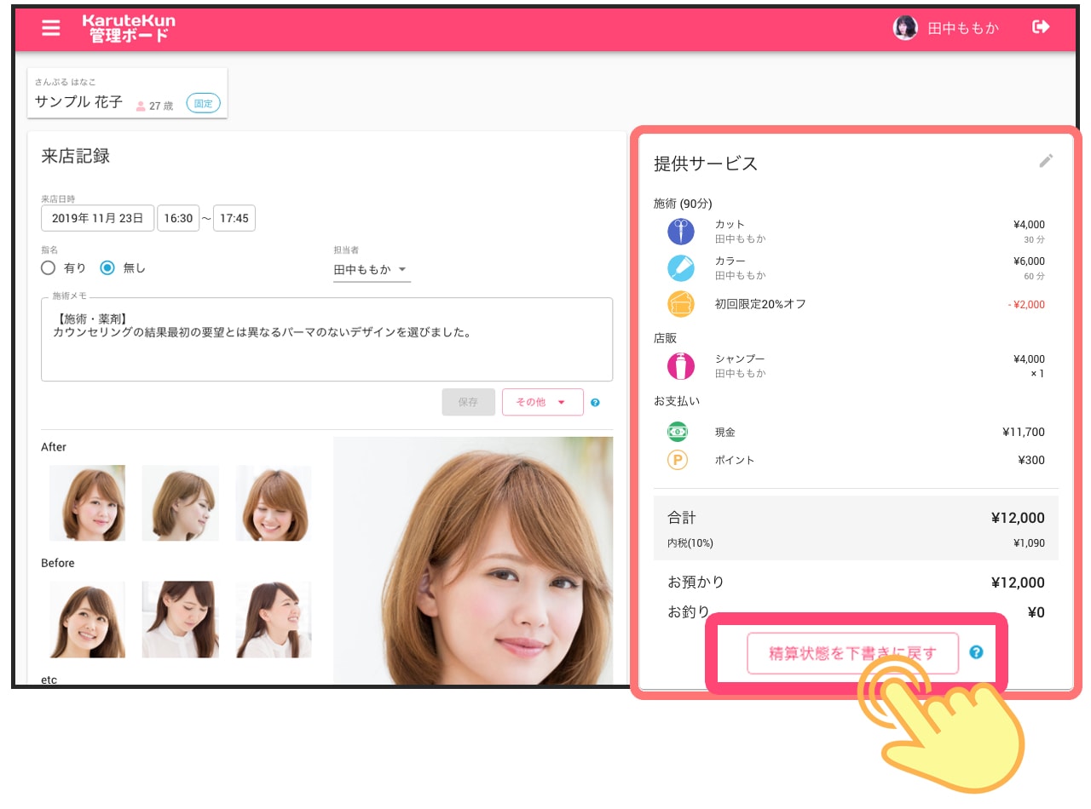Open the 田中ももか user profile menu
The height and width of the screenshot is (809, 1091).
point(946,28)
